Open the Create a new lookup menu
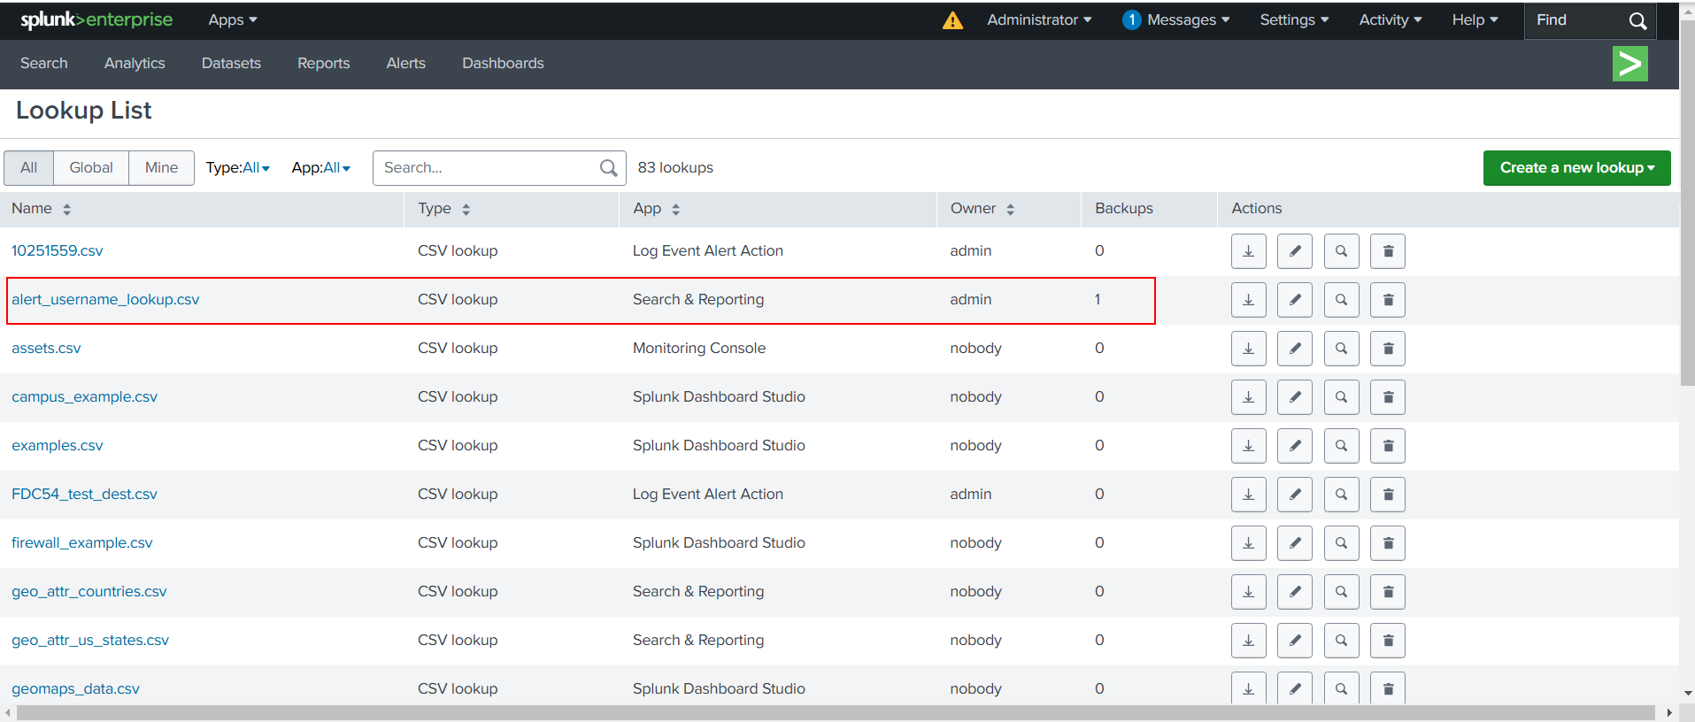Image resolution: width=1695 pixels, height=722 pixels. [x=1576, y=168]
